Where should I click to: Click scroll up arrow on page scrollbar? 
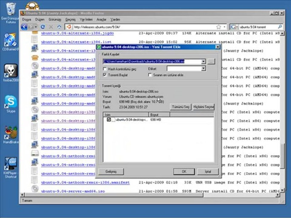(x=282, y=33)
